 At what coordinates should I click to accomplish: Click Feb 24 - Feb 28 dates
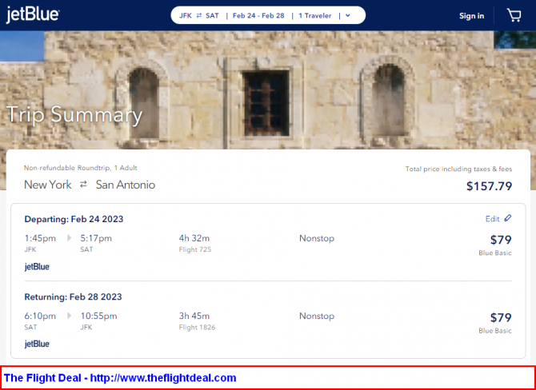pos(258,16)
